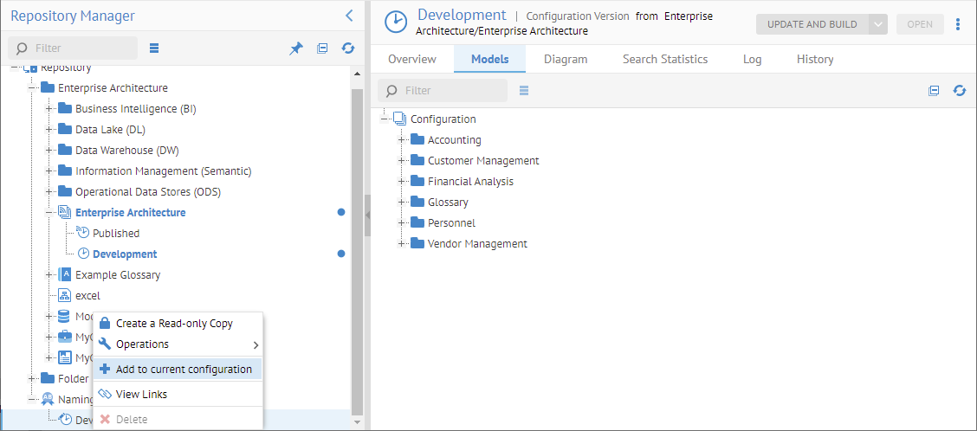
Task: Open Models filter options menu icon
Action: point(524,90)
